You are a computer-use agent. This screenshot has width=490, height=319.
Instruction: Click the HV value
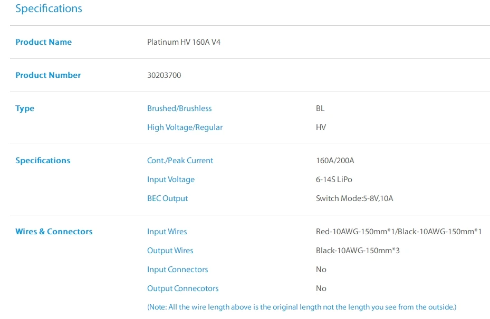coord(321,127)
